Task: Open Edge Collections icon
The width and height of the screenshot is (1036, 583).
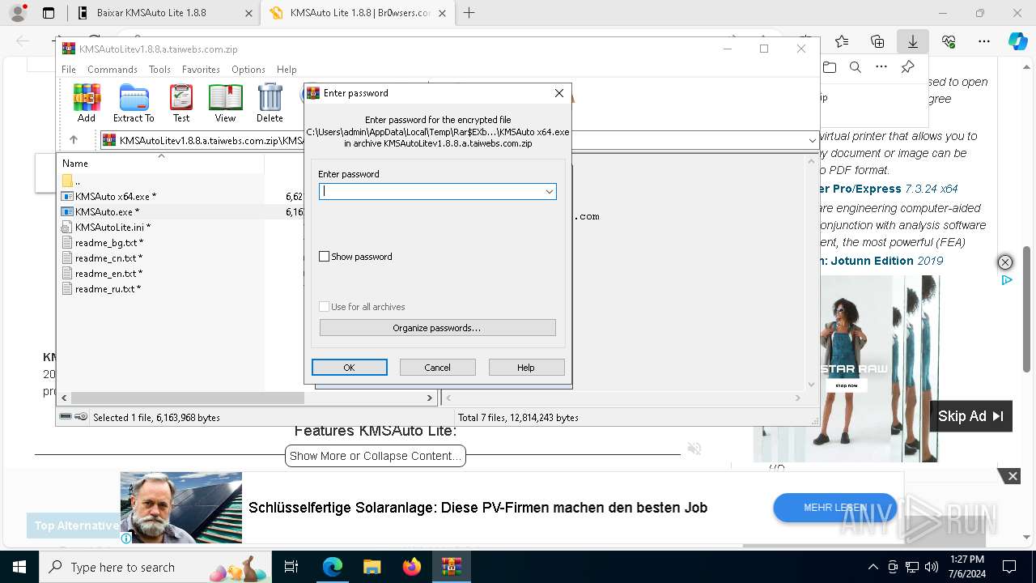Action: click(877, 41)
